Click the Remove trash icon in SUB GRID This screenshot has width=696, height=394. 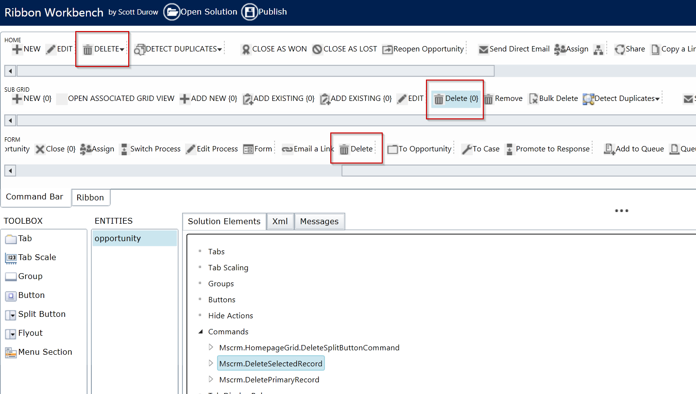pos(489,99)
